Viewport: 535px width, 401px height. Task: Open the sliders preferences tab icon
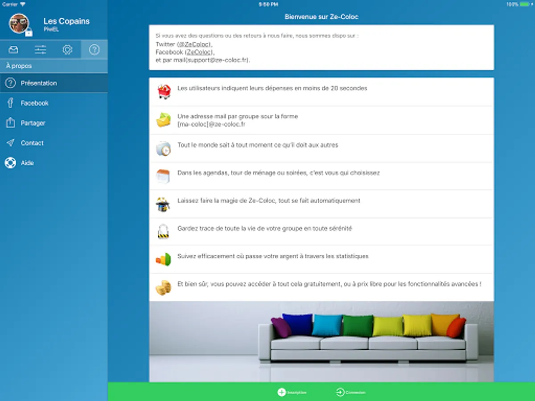pos(41,49)
